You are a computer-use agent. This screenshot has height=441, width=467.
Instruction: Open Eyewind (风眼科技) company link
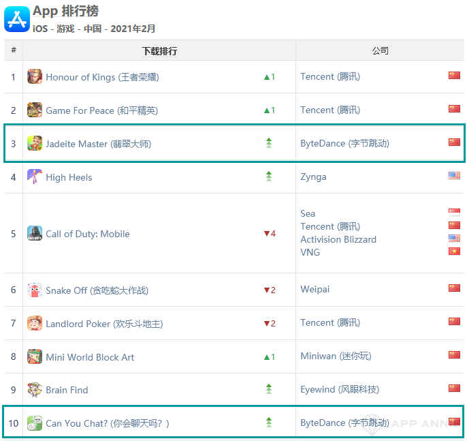[340, 389]
